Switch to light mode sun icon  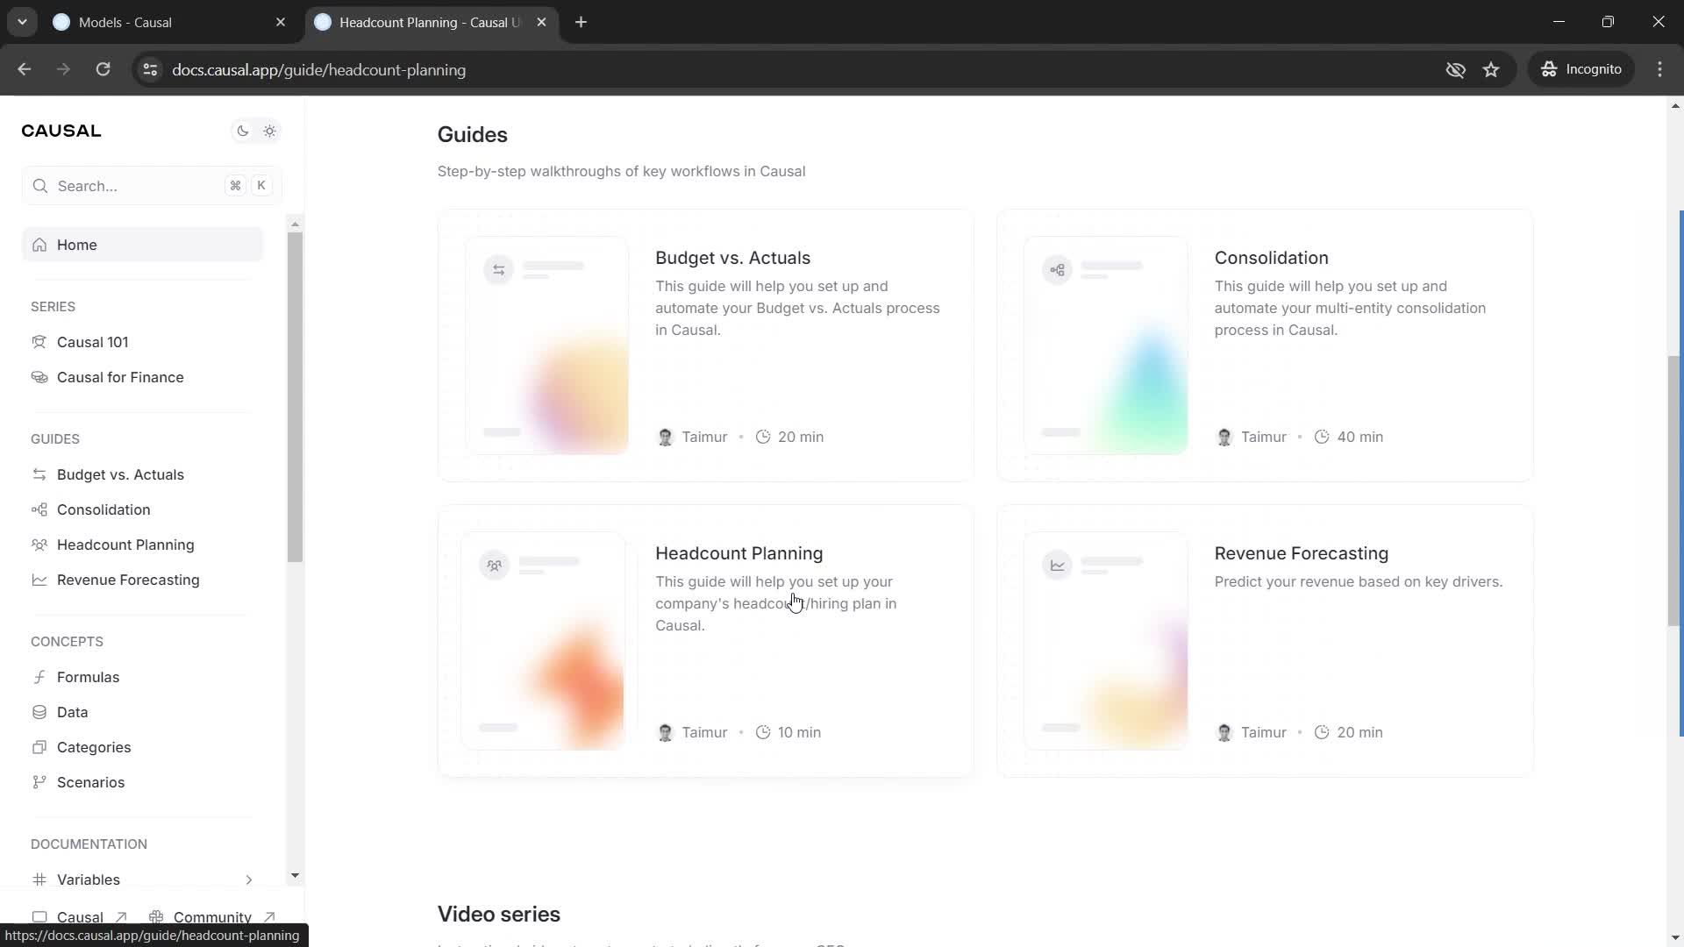(x=269, y=132)
